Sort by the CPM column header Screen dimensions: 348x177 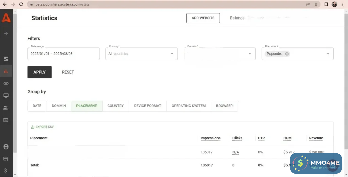[288, 138]
